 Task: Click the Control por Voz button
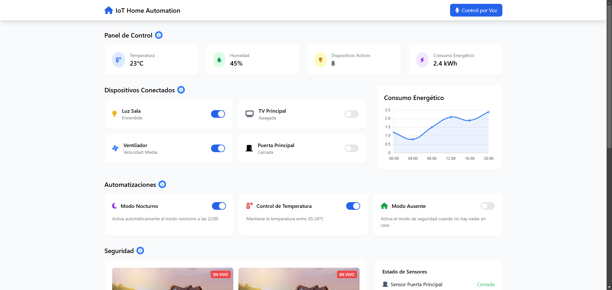click(476, 10)
